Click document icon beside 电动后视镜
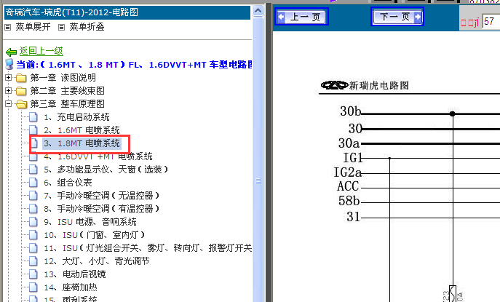 tap(33, 274)
